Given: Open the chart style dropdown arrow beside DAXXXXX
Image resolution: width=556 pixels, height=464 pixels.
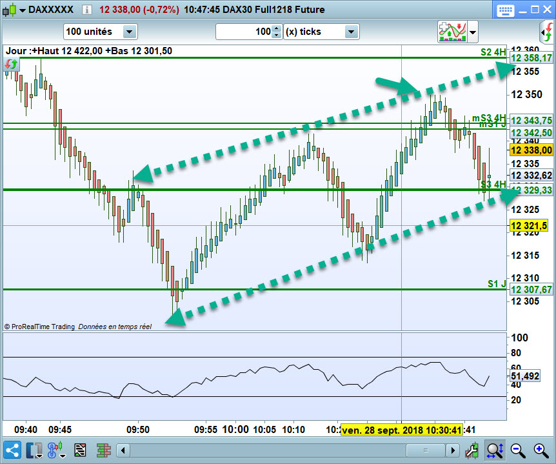Looking at the screenshot, I should pos(23,10).
